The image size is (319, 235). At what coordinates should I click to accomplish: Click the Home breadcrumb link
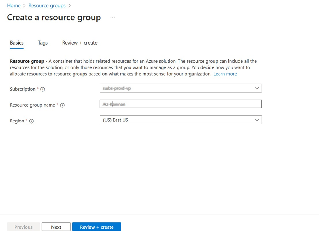(x=14, y=5)
